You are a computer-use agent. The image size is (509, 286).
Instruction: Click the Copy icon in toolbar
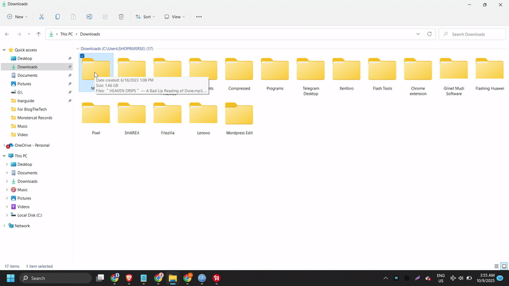[57, 17]
